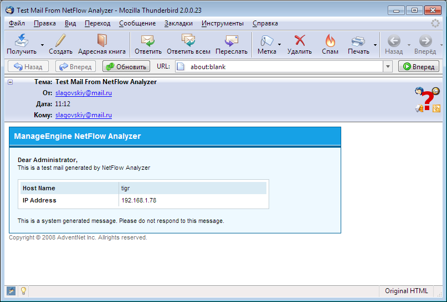Click the system generated message notice text

click(121, 221)
